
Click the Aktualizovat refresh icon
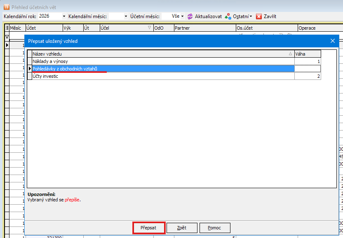[x=190, y=16]
